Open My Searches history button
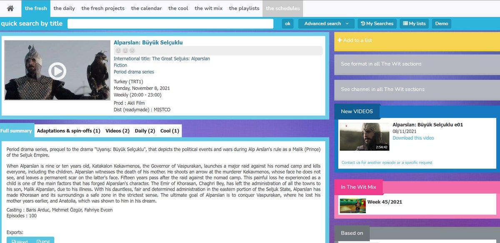This screenshot has height=243, width=500. [377, 24]
